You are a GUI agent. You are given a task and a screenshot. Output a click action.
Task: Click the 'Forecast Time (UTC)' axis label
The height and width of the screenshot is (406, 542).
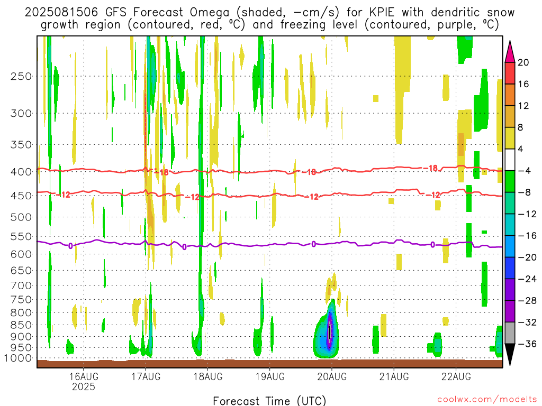269,401
